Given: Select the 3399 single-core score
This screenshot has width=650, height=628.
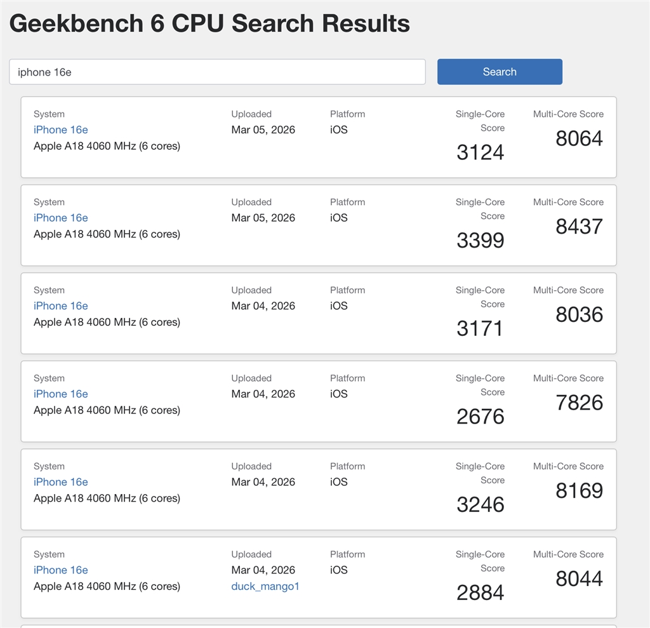Looking at the screenshot, I should 480,241.
